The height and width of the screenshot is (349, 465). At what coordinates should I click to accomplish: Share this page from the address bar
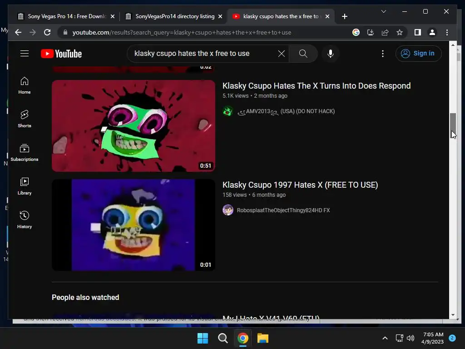tap(385, 32)
